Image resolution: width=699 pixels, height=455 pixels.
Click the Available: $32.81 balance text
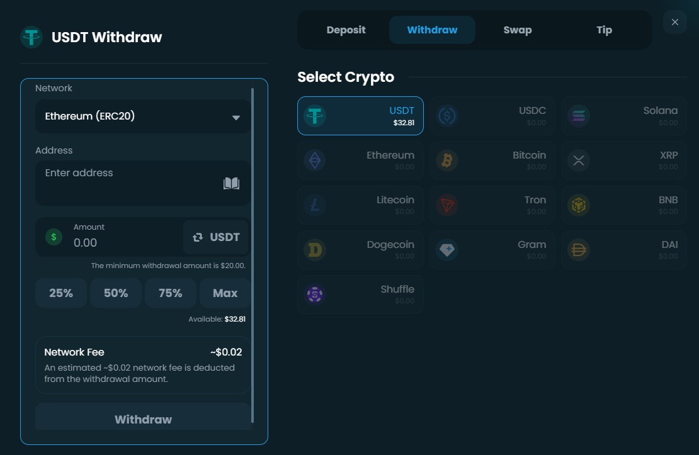[x=217, y=319]
